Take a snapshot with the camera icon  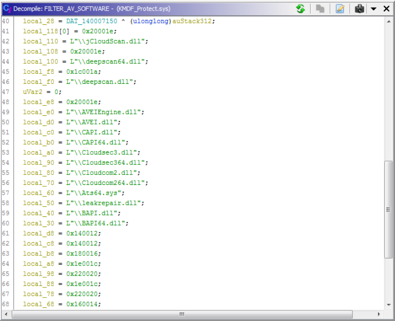pyautogui.click(x=359, y=9)
